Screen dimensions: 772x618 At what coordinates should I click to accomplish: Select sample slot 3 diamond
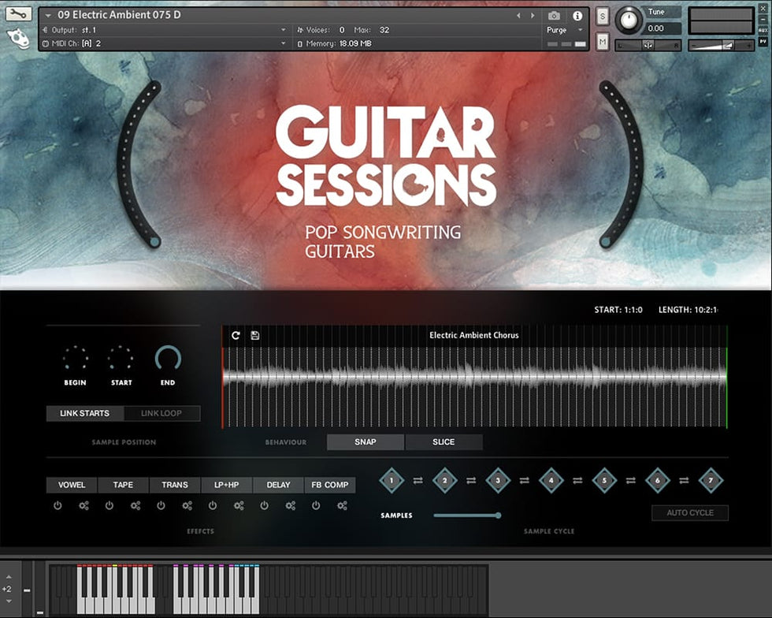(x=498, y=479)
